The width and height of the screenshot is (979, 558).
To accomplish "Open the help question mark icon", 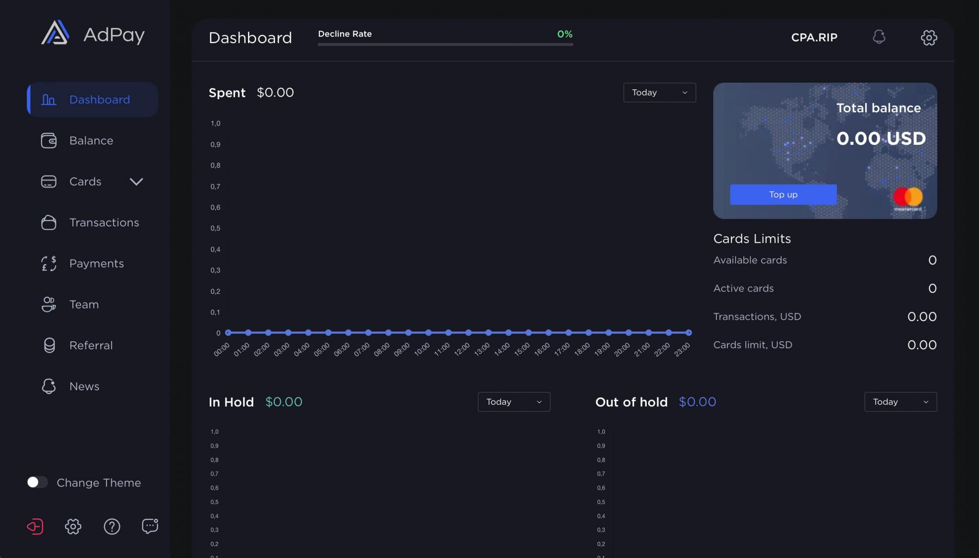I will (x=112, y=526).
